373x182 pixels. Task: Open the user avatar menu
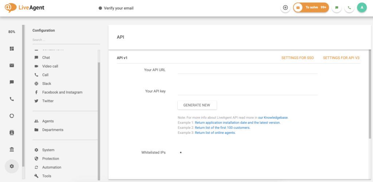(x=362, y=8)
